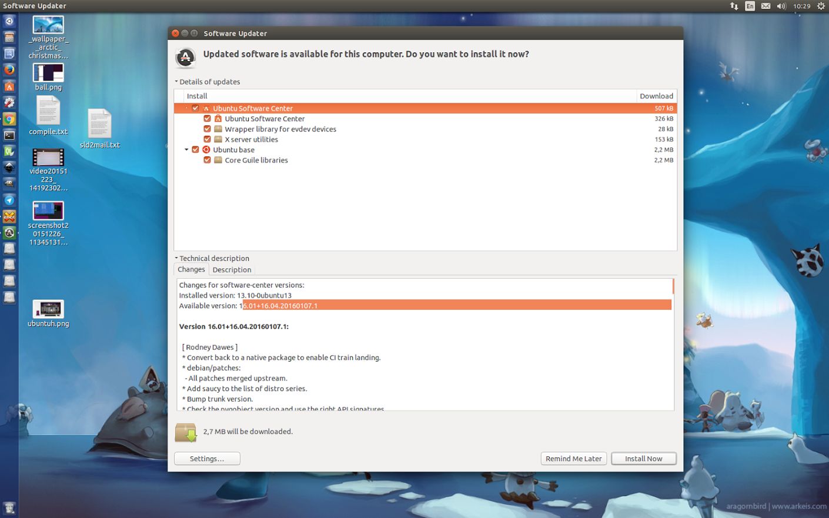Uncheck Wrapper library for evdev devices
This screenshot has width=829, height=518.
pos(207,129)
